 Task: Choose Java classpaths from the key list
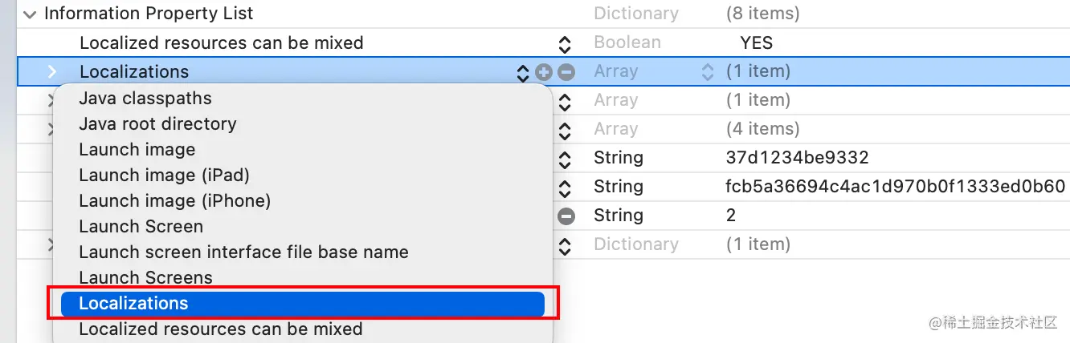tap(145, 99)
